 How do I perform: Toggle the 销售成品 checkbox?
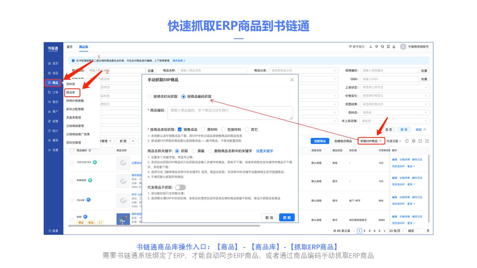pyautogui.click(x=180, y=130)
